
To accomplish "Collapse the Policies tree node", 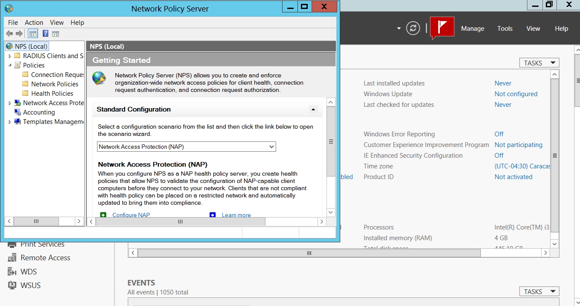I will [10, 65].
